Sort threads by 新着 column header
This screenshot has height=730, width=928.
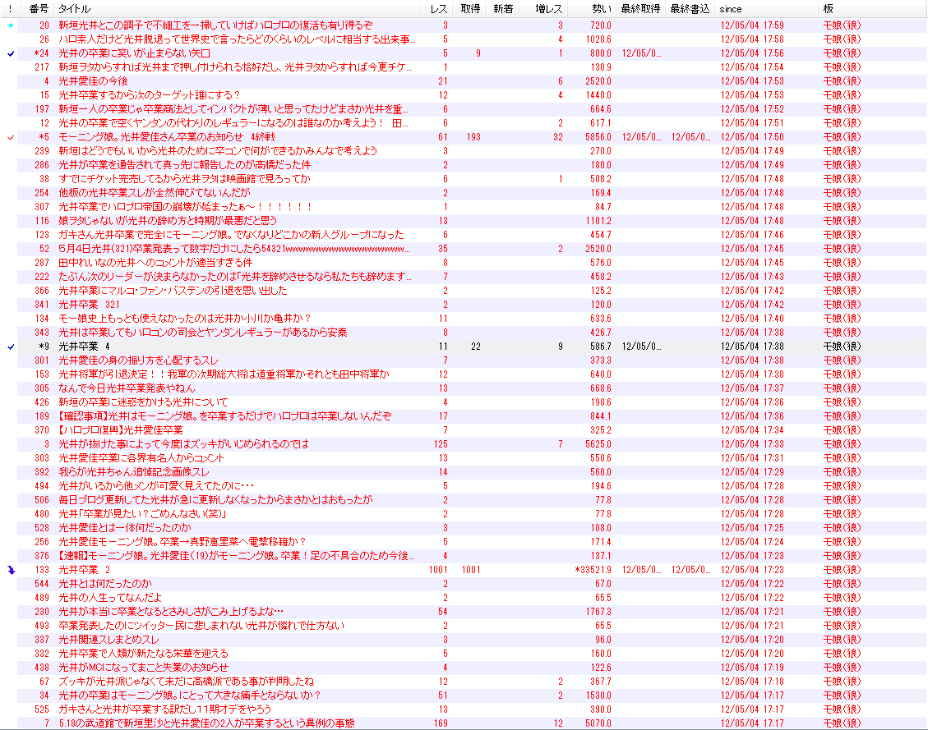click(502, 9)
